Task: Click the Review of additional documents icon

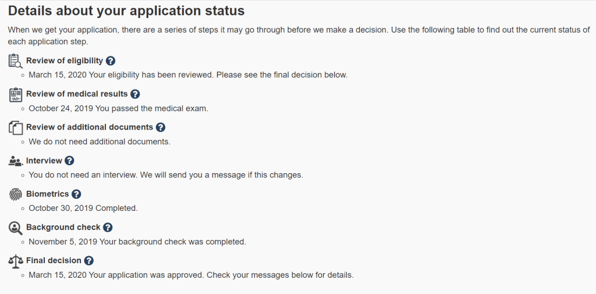Action: [16, 127]
